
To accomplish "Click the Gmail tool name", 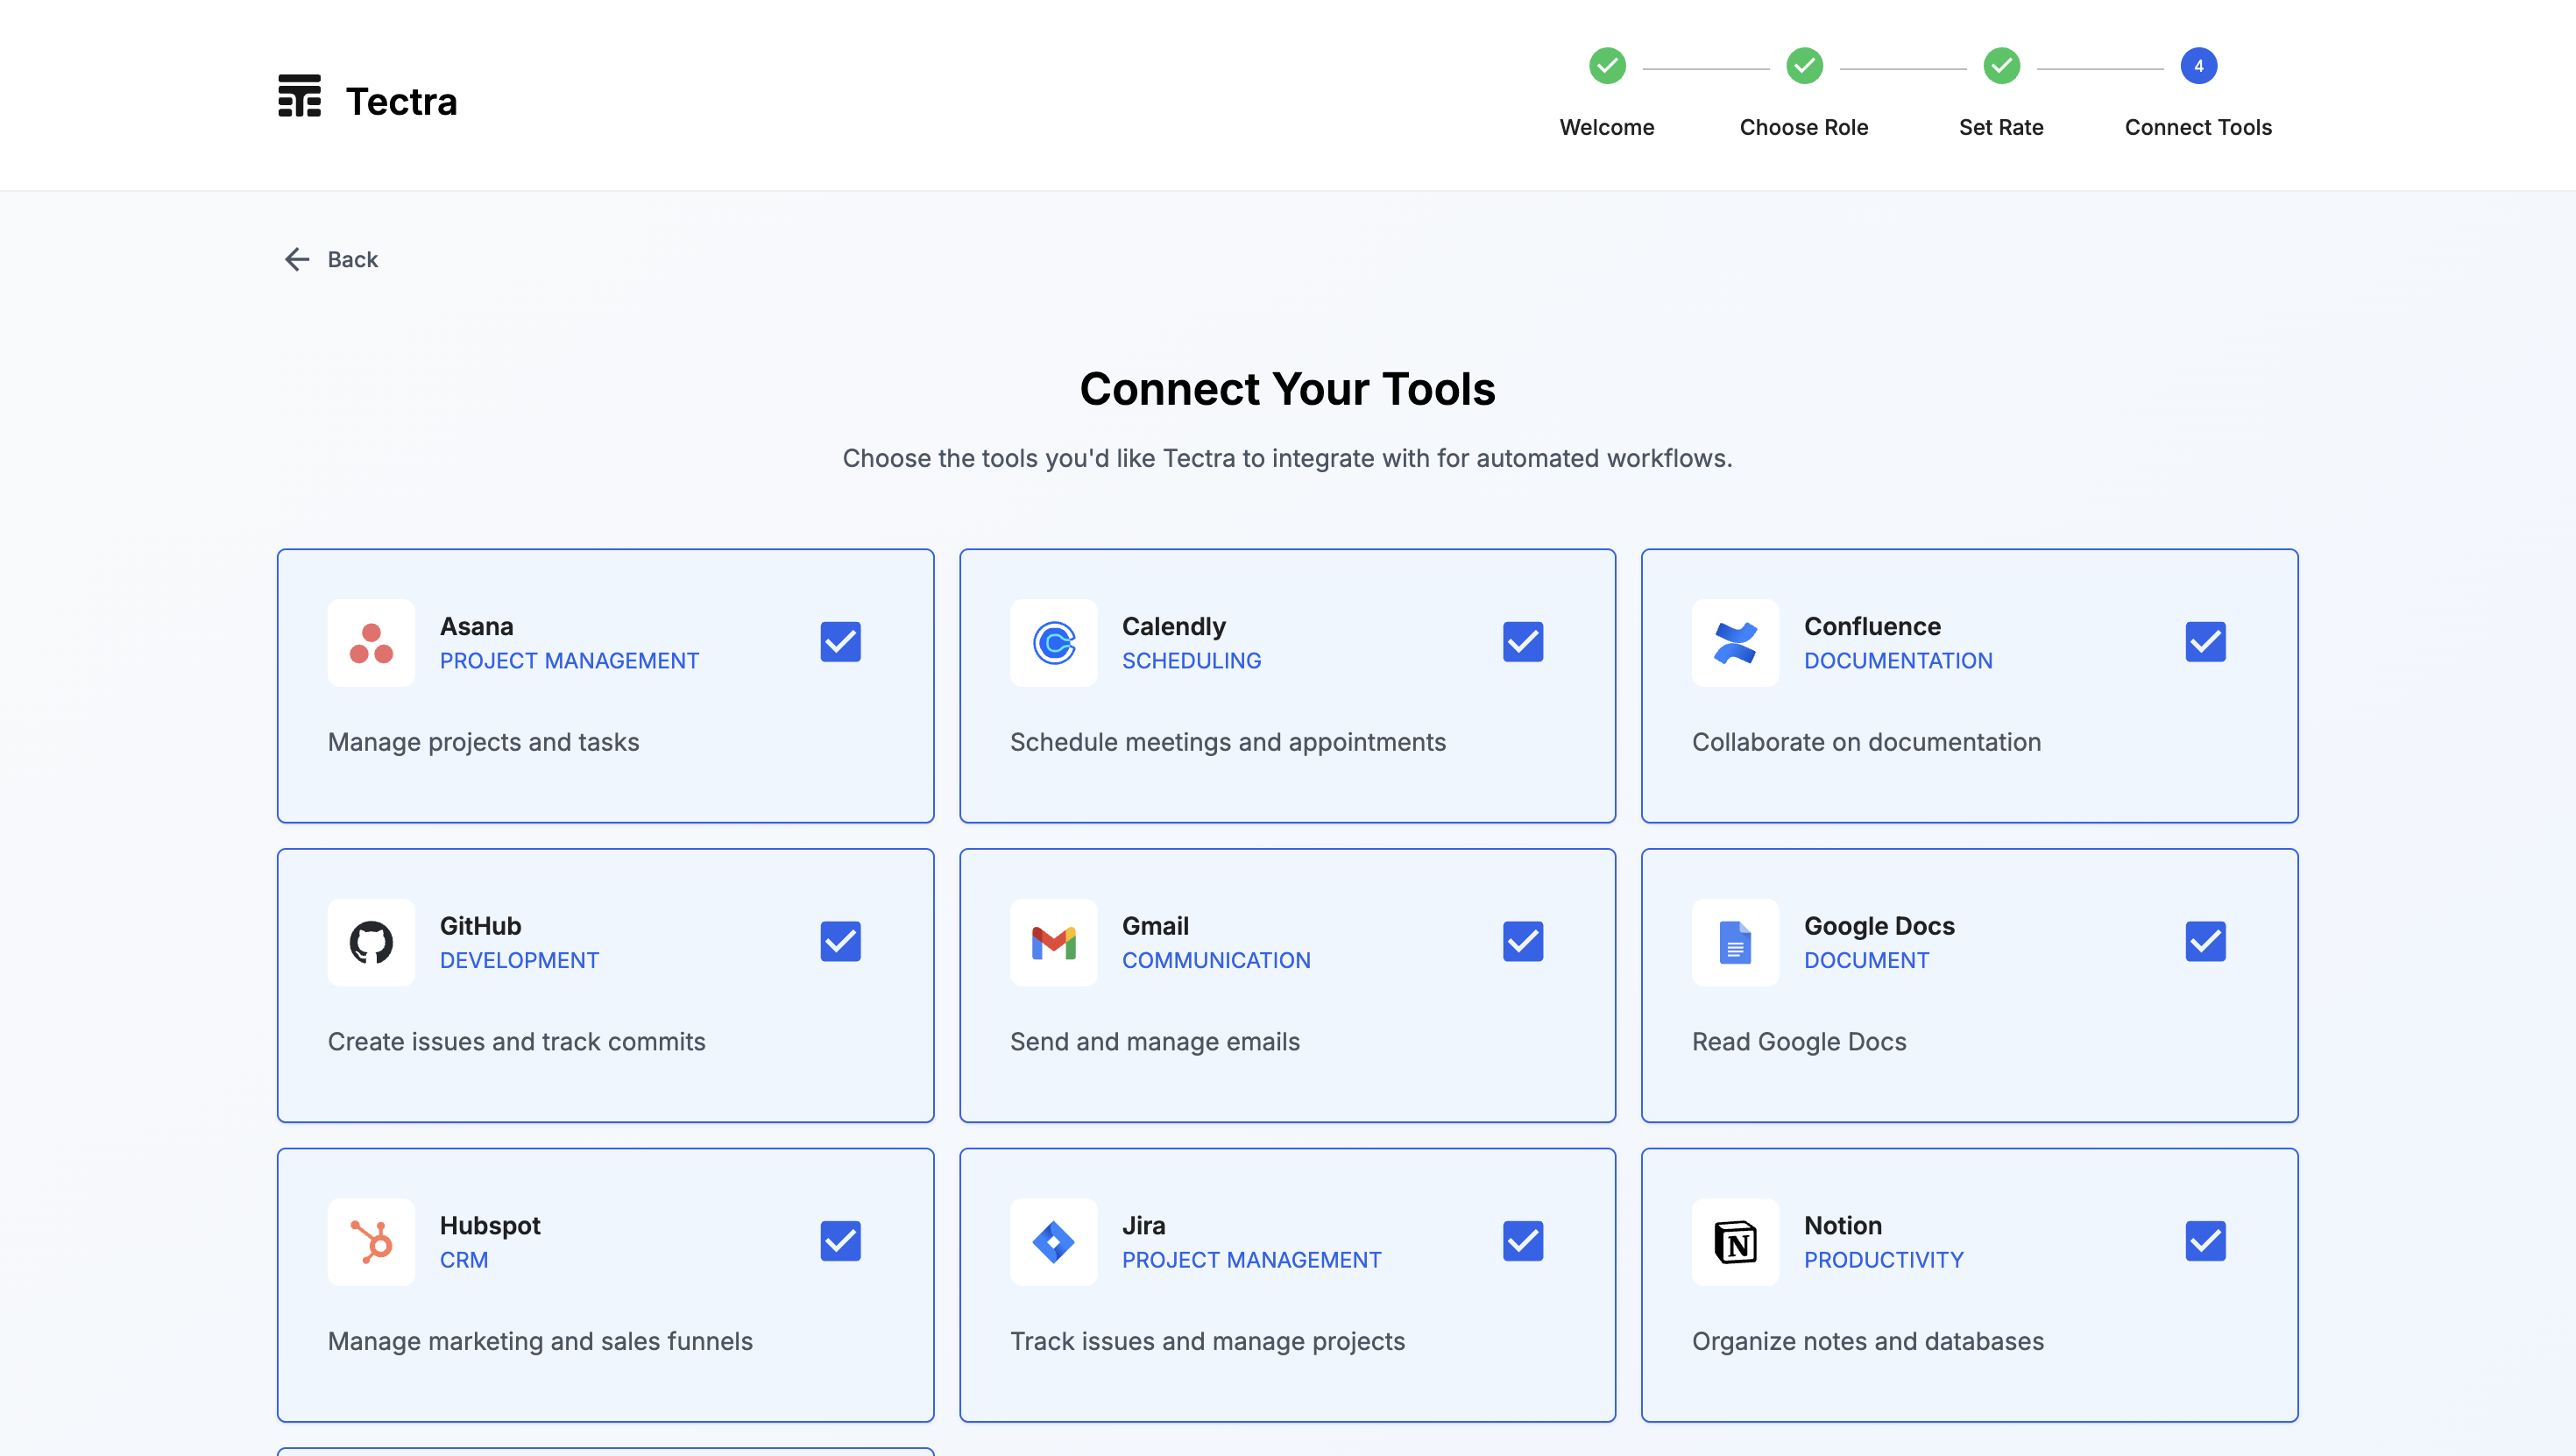I will 1155,926.
